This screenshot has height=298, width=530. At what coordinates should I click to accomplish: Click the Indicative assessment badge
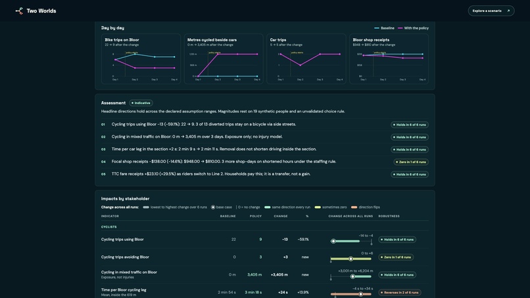141,103
